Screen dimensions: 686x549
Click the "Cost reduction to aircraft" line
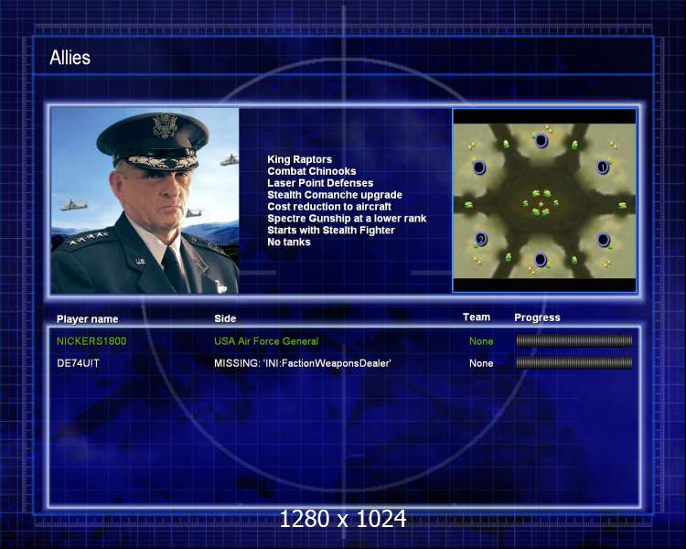(329, 207)
